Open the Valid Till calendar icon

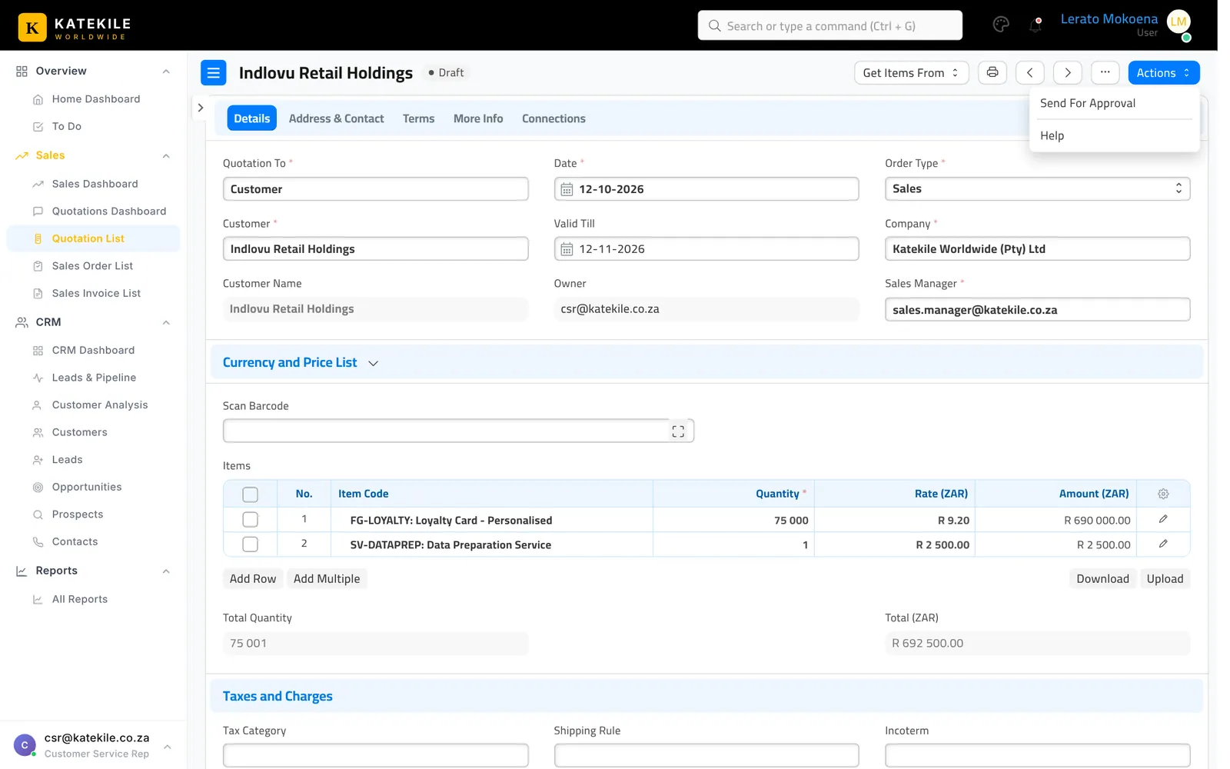point(567,249)
